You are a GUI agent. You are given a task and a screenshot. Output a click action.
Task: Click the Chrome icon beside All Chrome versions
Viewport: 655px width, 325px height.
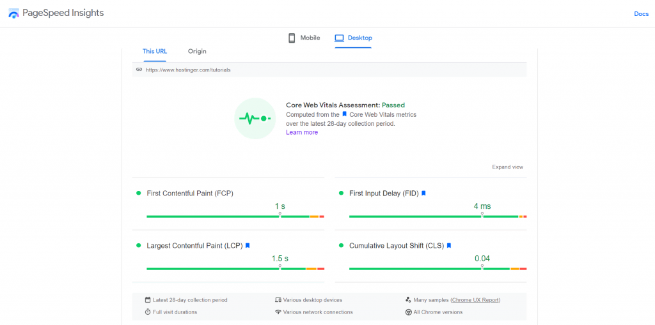(408, 312)
